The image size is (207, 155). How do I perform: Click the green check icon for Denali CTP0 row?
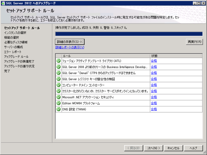(x=59, y=73)
